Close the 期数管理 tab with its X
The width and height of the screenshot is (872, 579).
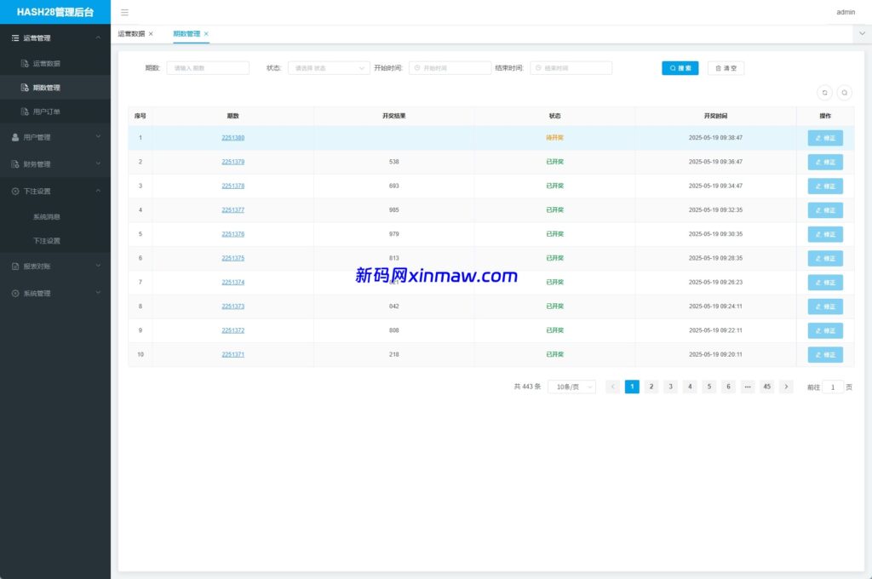click(206, 34)
